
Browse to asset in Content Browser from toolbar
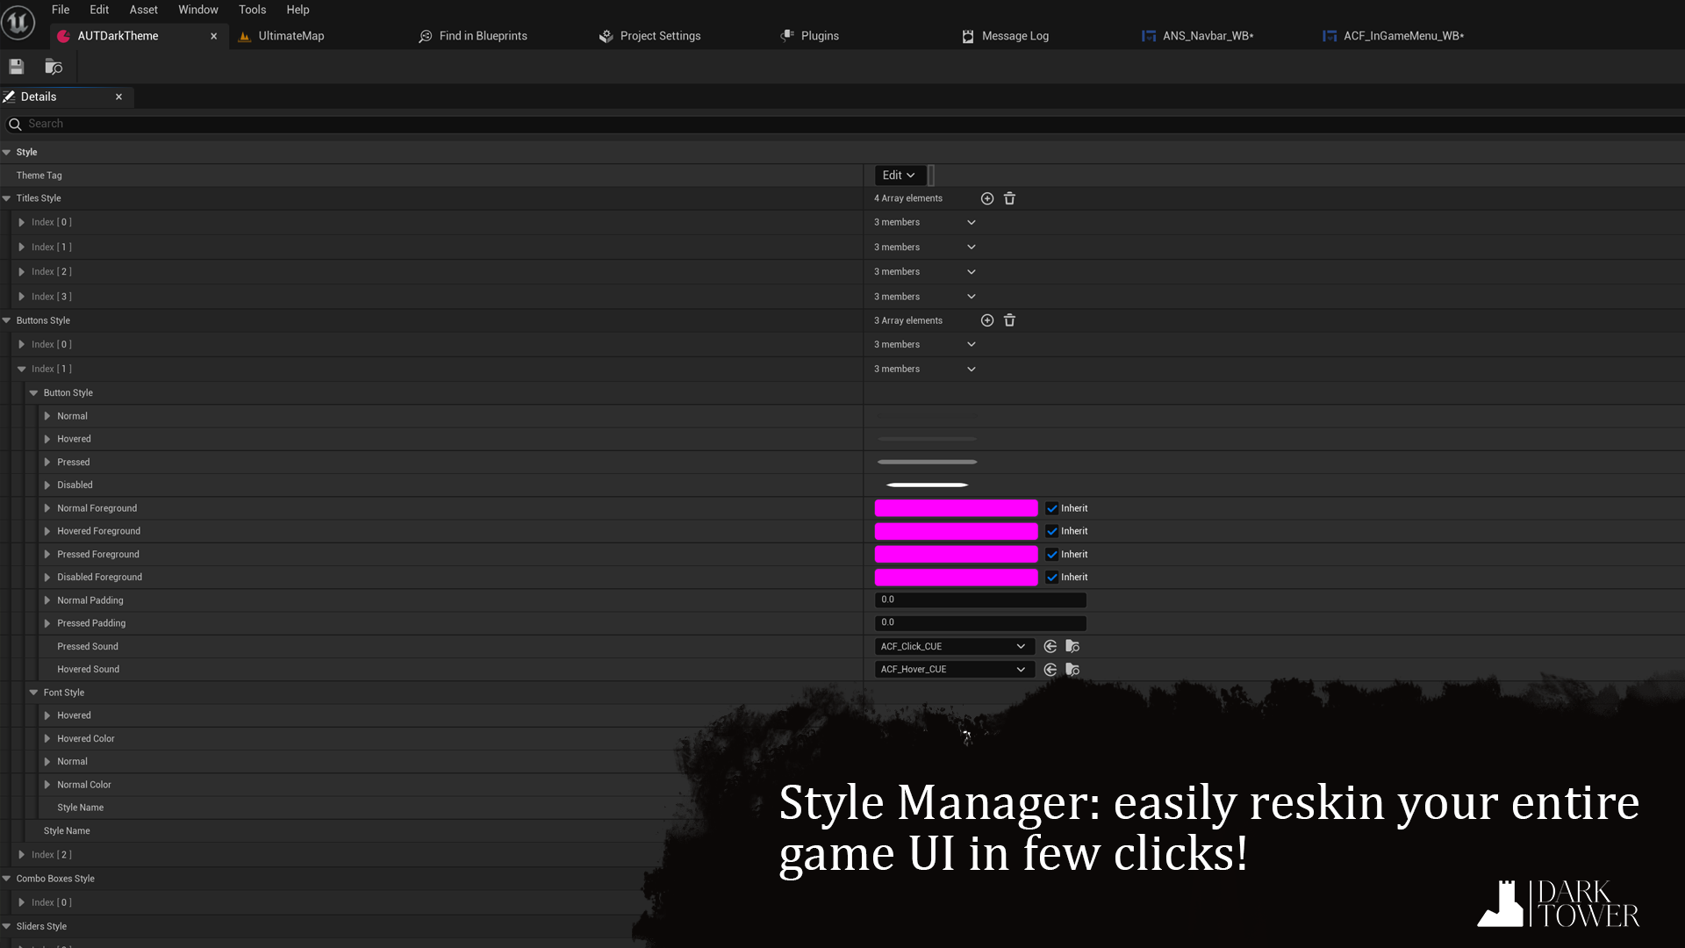point(53,66)
